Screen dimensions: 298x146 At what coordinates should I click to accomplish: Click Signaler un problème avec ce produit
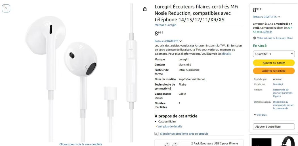tap(184, 134)
